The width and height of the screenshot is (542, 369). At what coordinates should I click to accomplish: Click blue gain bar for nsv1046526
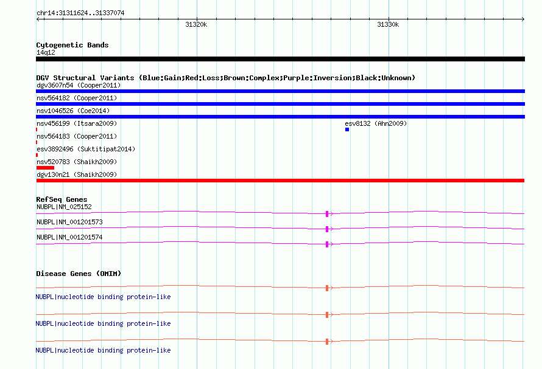pyautogui.click(x=280, y=117)
